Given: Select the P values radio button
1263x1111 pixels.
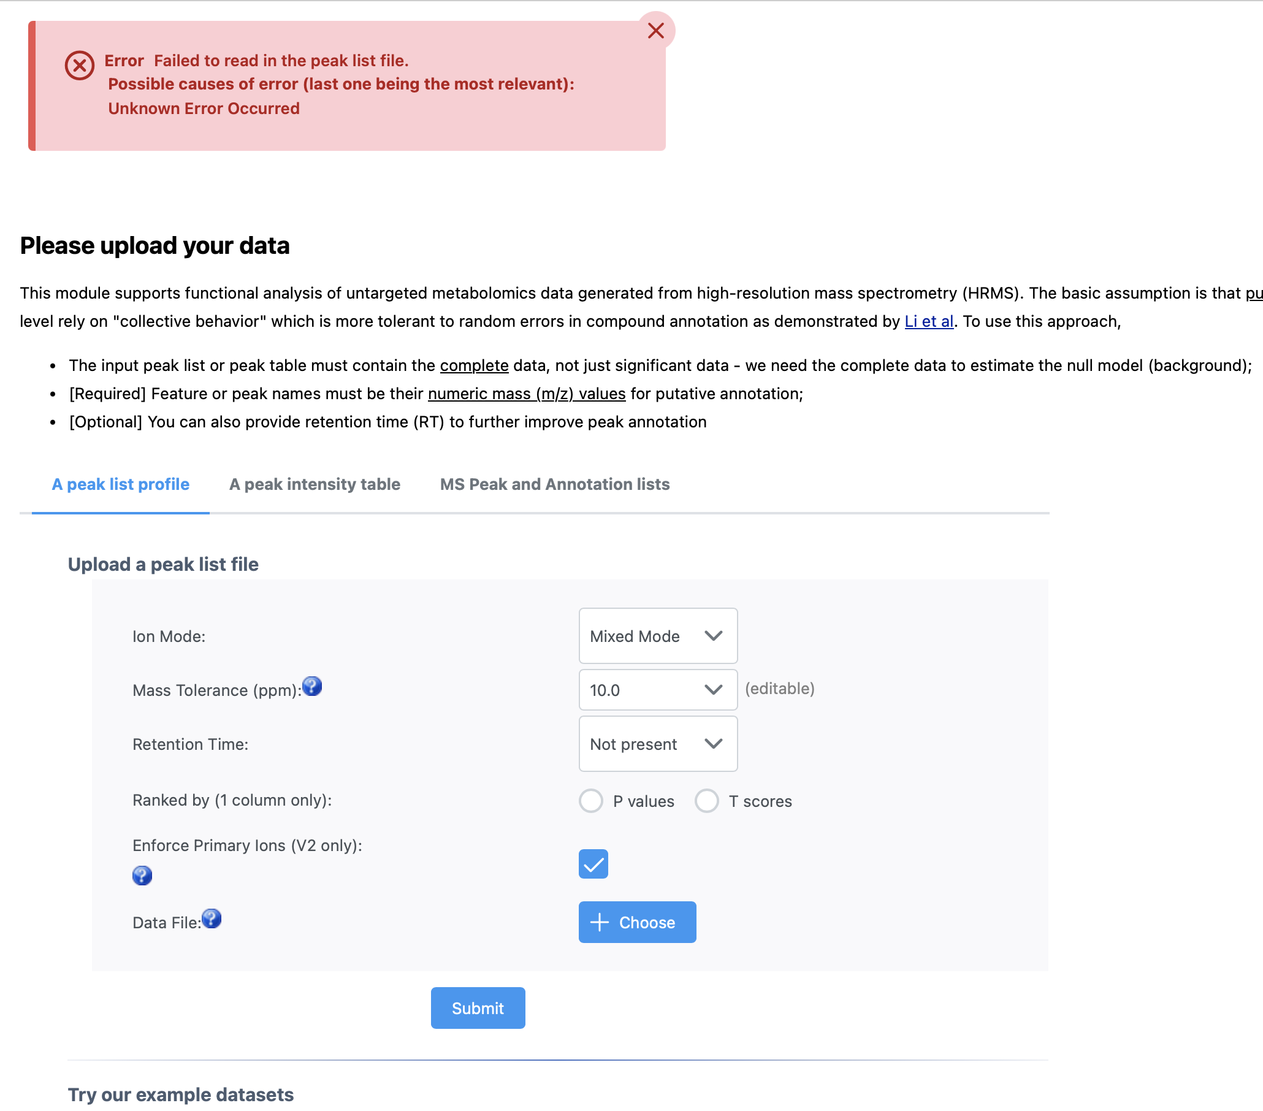Looking at the screenshot, I should [590, 801].
